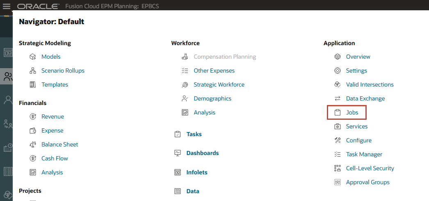Select the Tasks menu item
This screenshot has width=429, height=201.
point(194,135)
